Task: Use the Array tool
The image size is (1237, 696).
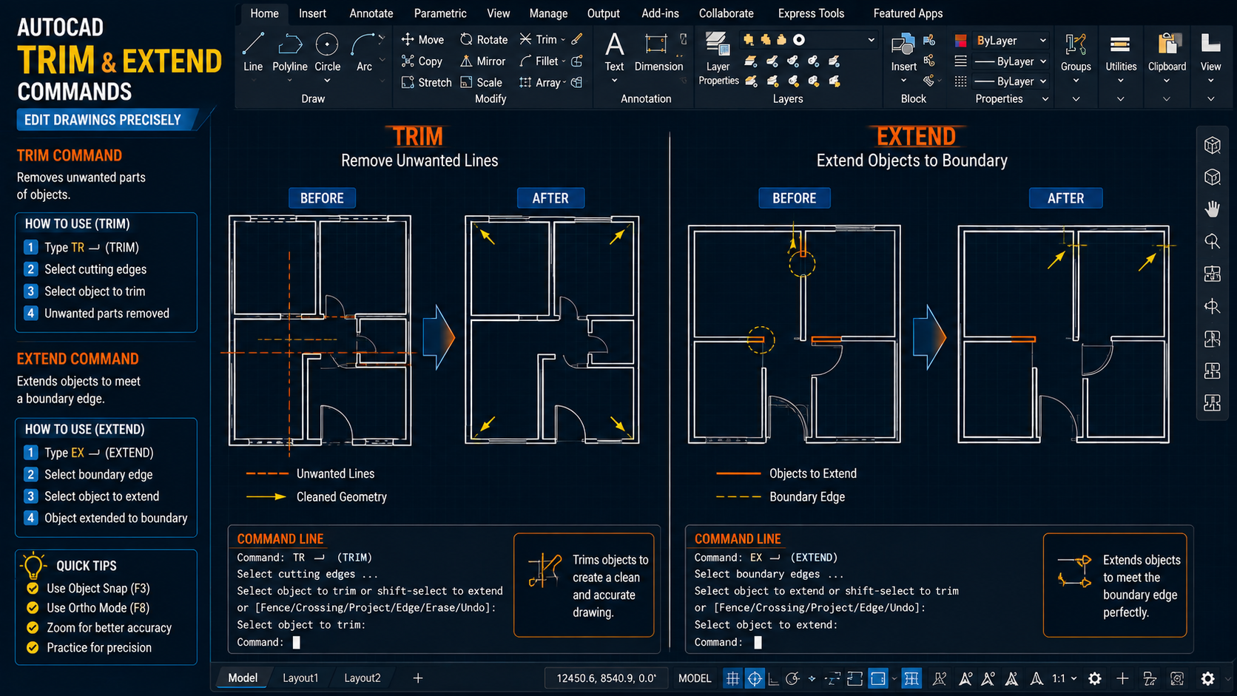Action: [539, 82]
